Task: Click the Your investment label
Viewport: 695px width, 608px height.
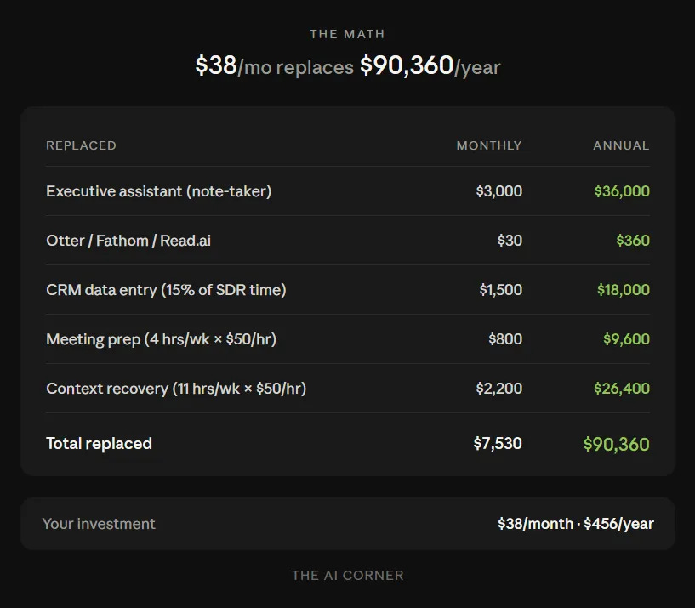Action: [99, 523]
